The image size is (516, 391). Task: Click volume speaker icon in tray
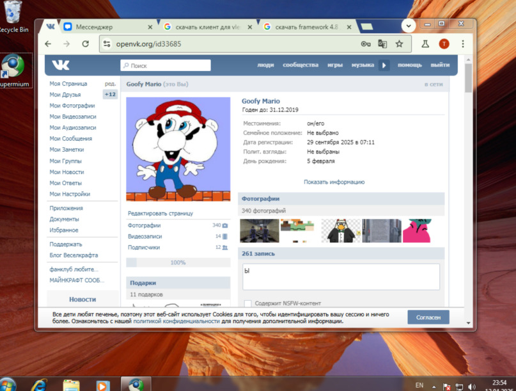(472, 387)
